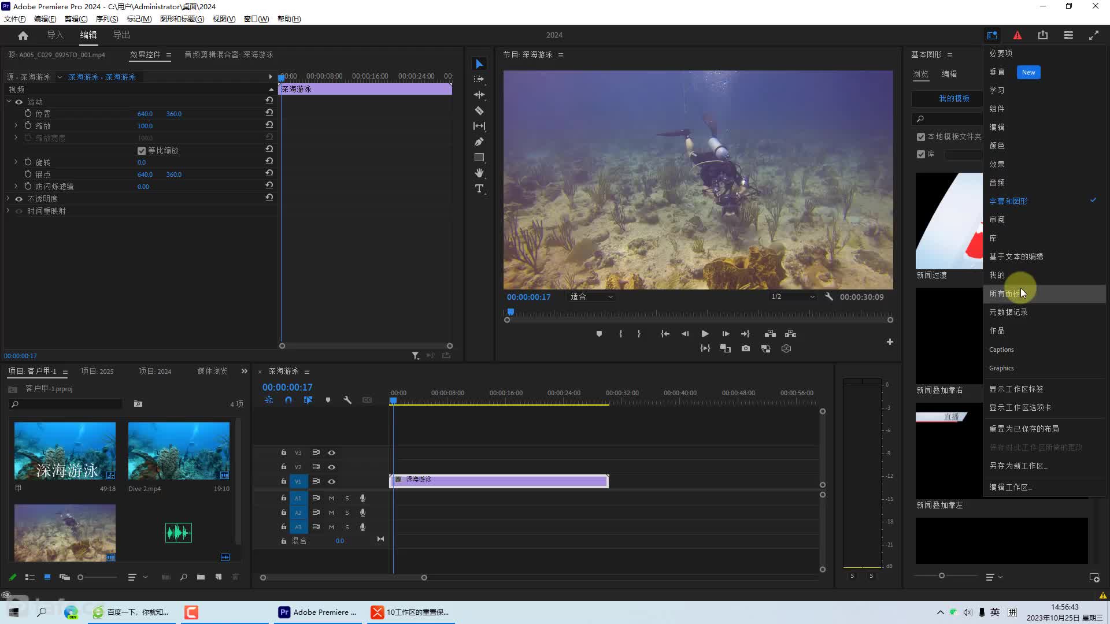Solo audio track A2

[x=347, y=512]
